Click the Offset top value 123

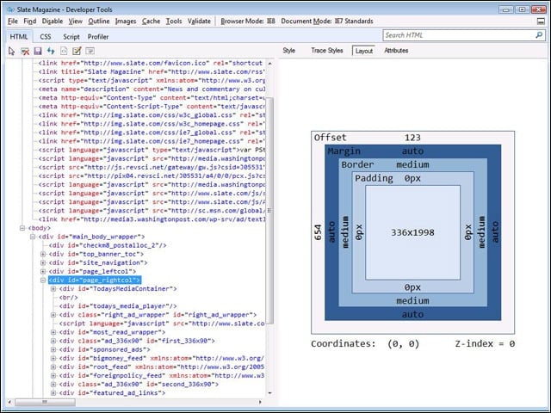[412, 138]
